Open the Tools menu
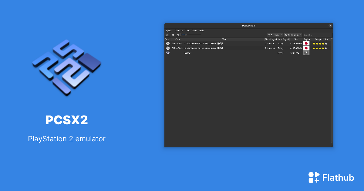Image resolution: width=364 pixels, height=191 pixels. [195, 30]
